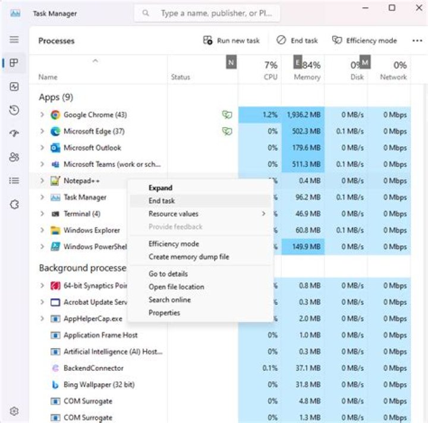
Task: Expand the Google Chrome process group
Action: (42, 115)
